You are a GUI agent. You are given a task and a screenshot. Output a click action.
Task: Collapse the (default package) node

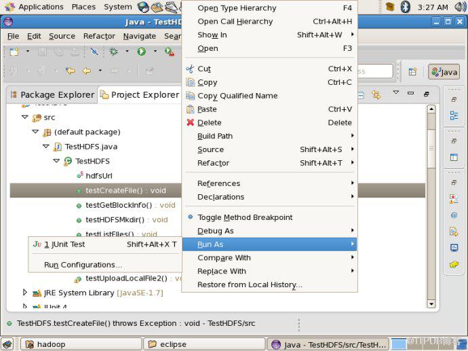[x=35, y=132]
